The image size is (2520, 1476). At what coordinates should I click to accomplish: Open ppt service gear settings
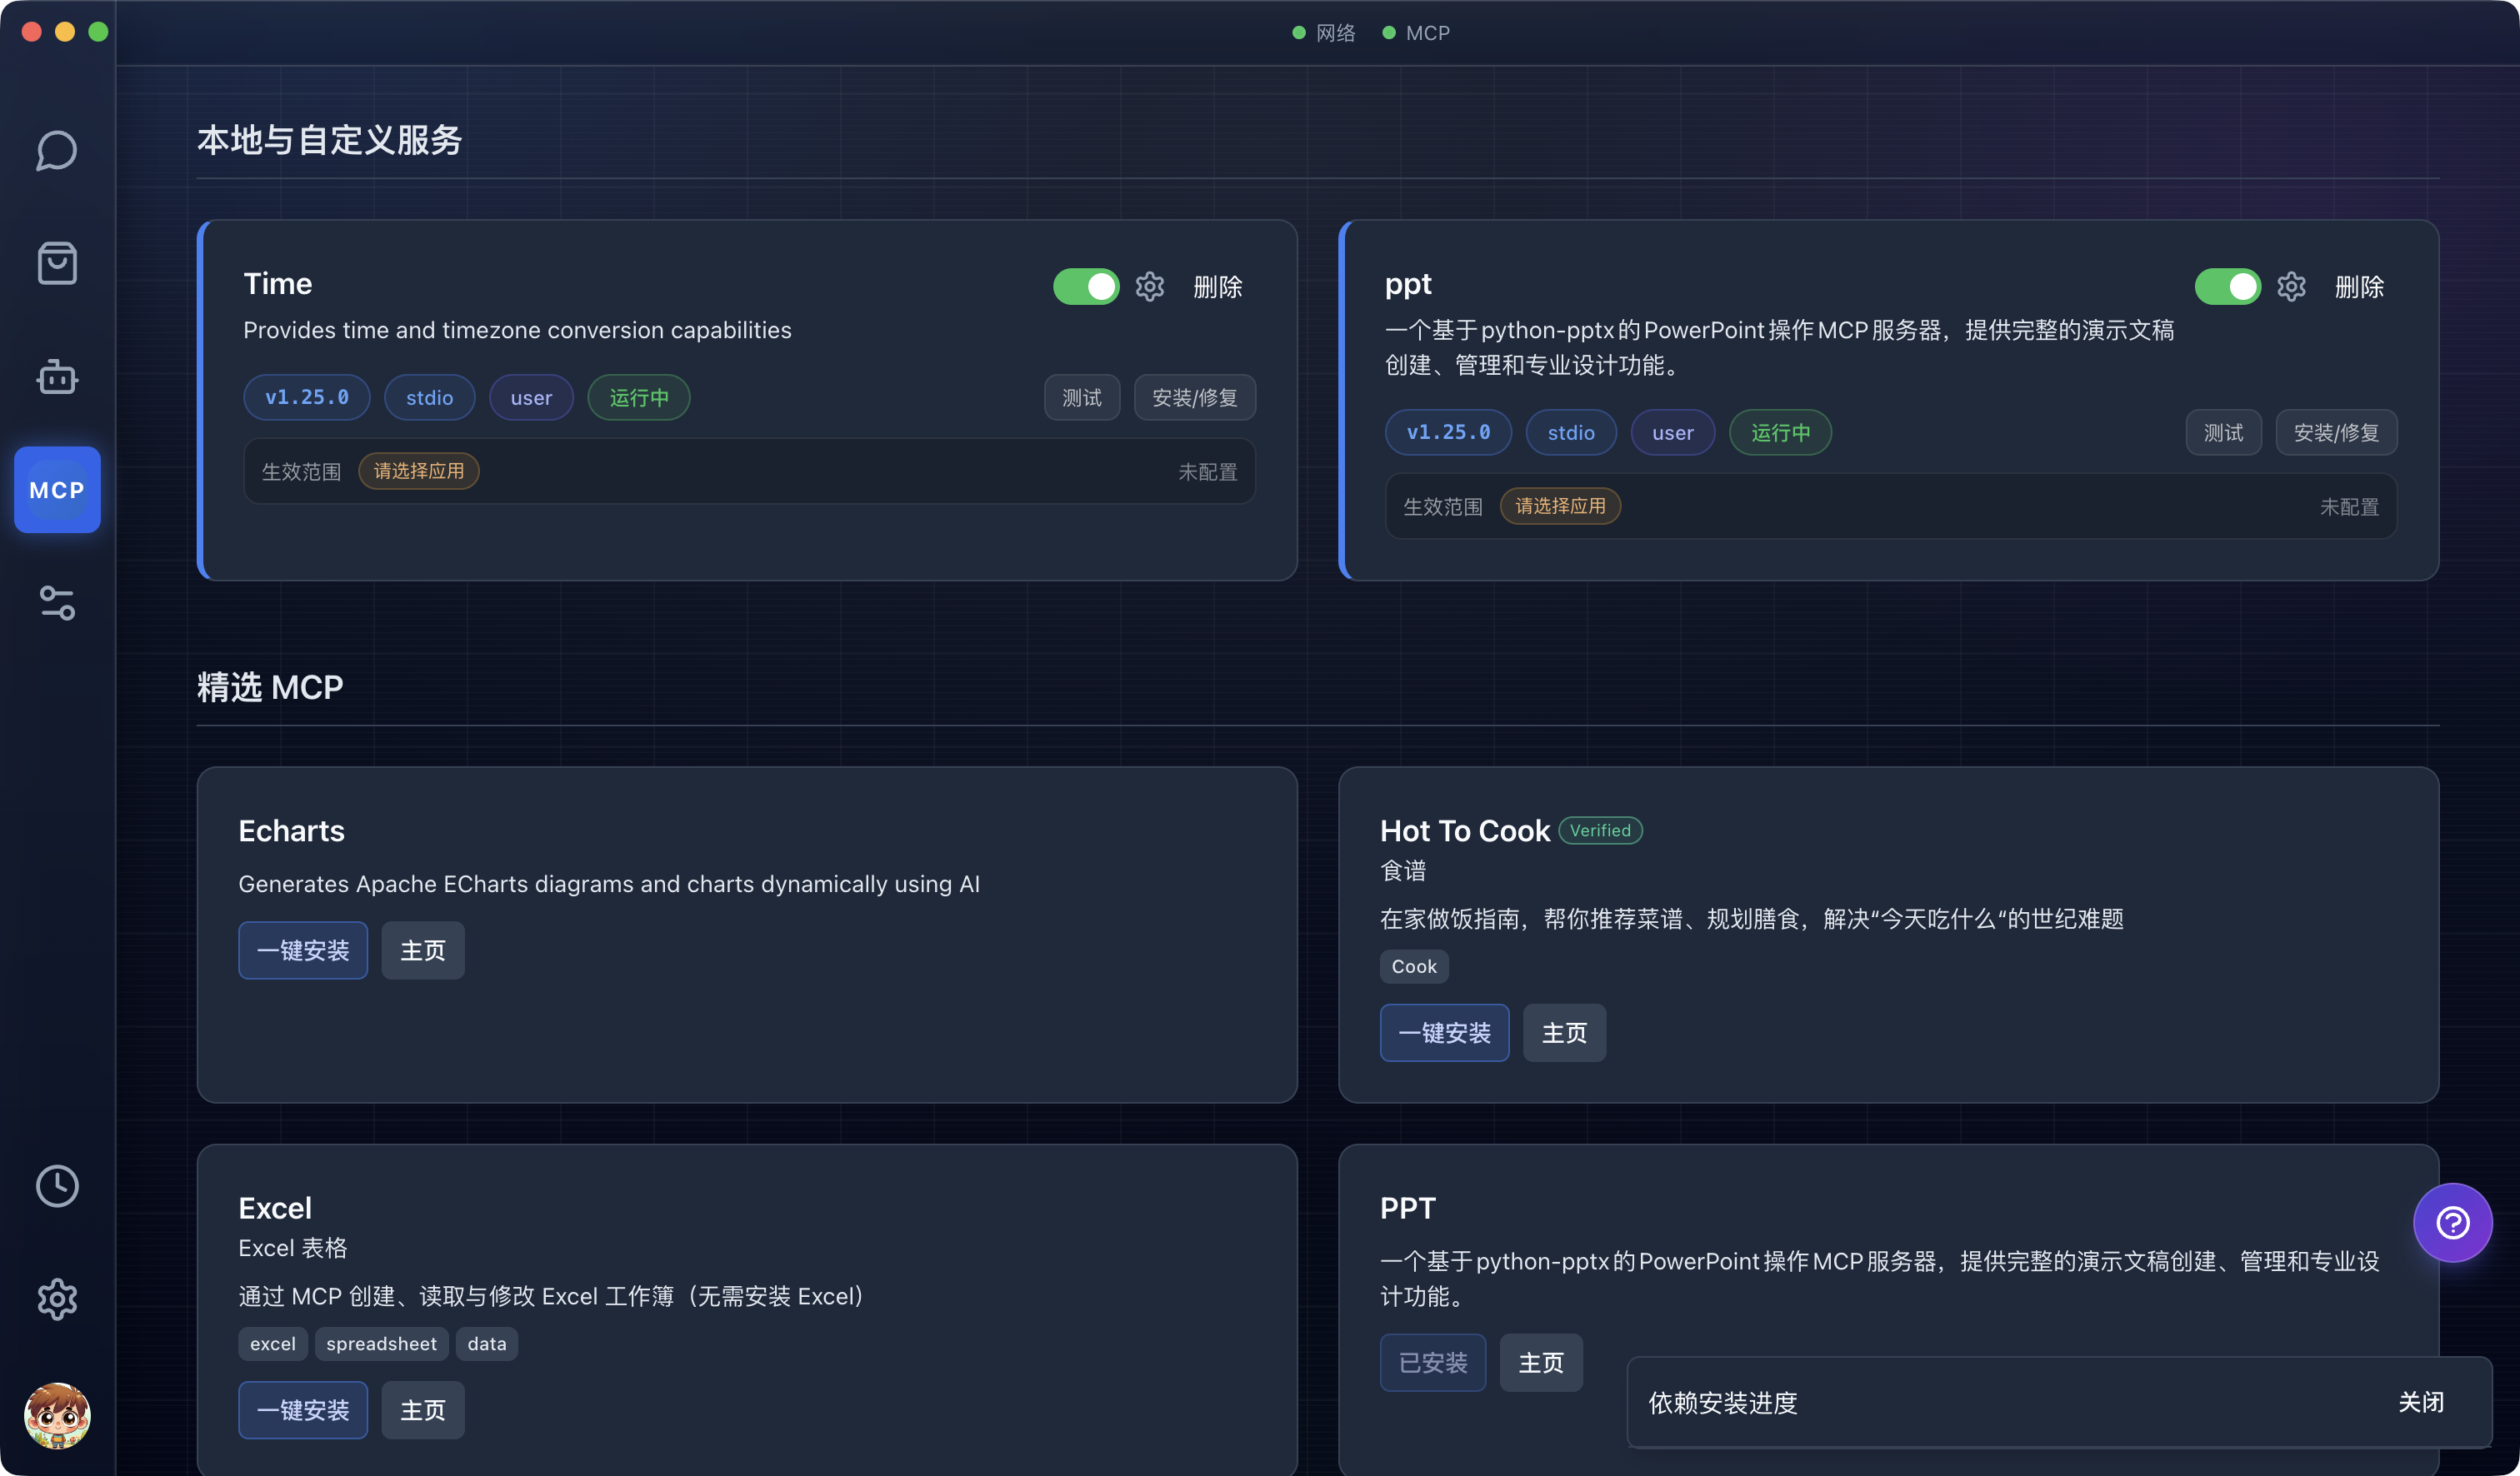coord(2291,287)
